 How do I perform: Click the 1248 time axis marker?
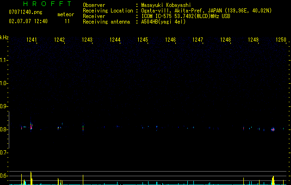225,40
